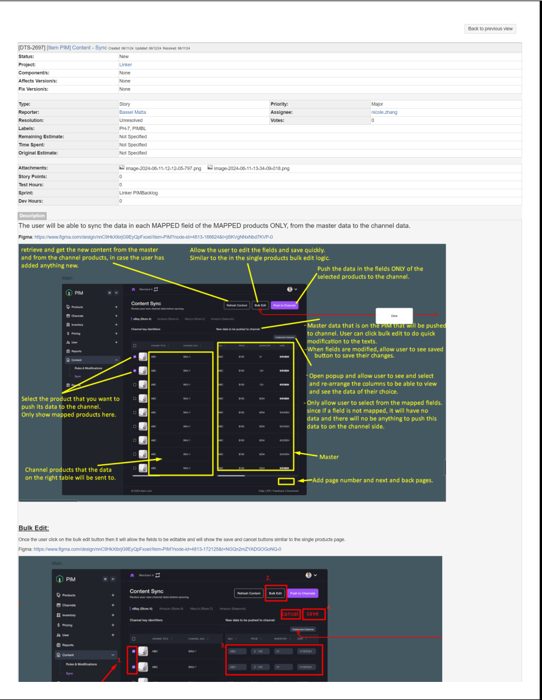Click the Reports icon in second mockup sidebar
Screen dimensions: 542x700
(58, 645)
